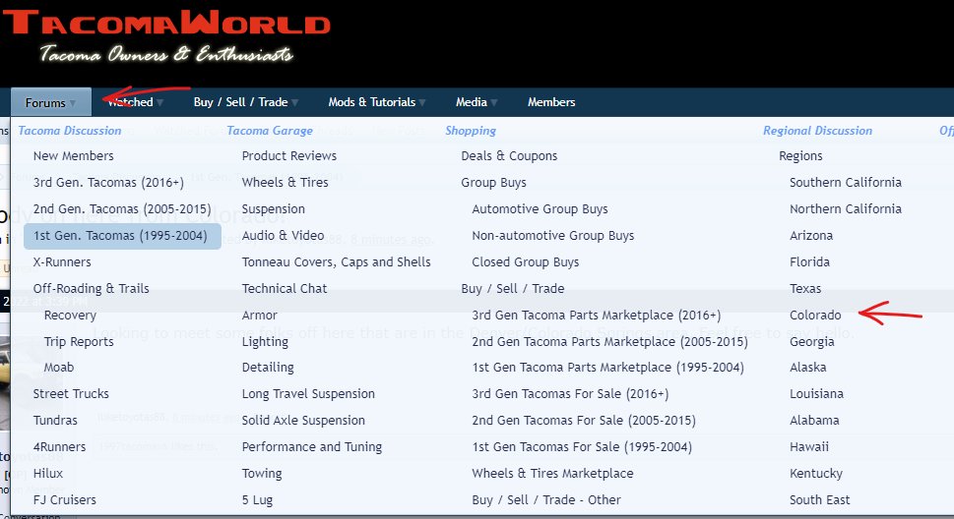Screen dimensions: 954x519
Task: Open Closed Group Buys subforum
Action: 525,261
